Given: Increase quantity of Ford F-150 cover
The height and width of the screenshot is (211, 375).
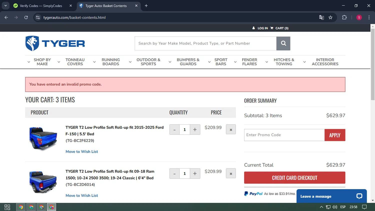Looking at the screenshot, I should coord(195,130).
